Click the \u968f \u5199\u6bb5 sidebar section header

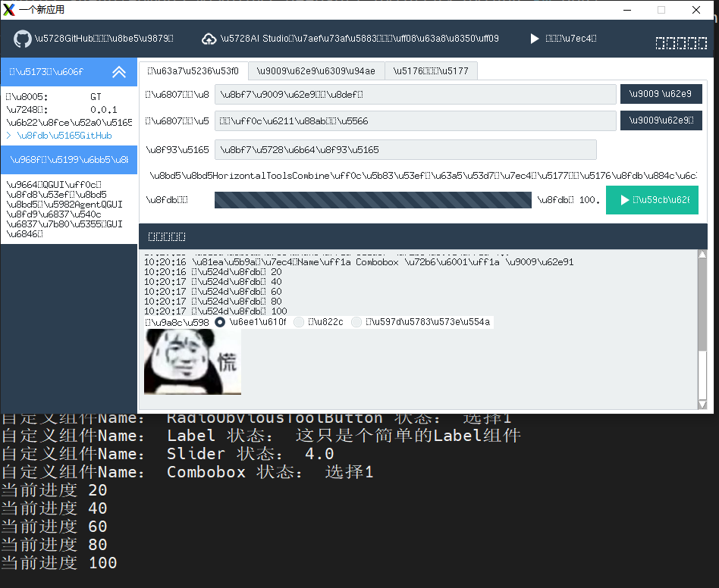[x=69, y=160]
